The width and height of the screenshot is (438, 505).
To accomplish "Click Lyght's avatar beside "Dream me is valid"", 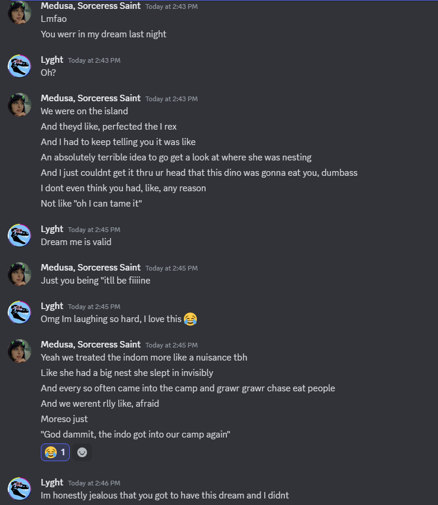I will pyautogui.click(x=20, y=236).
